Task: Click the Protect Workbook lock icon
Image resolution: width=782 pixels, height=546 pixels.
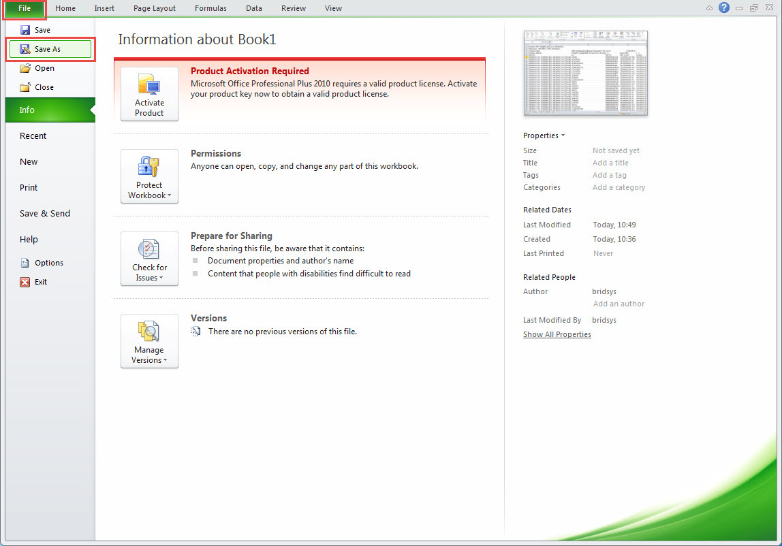Action: point(148,167)
